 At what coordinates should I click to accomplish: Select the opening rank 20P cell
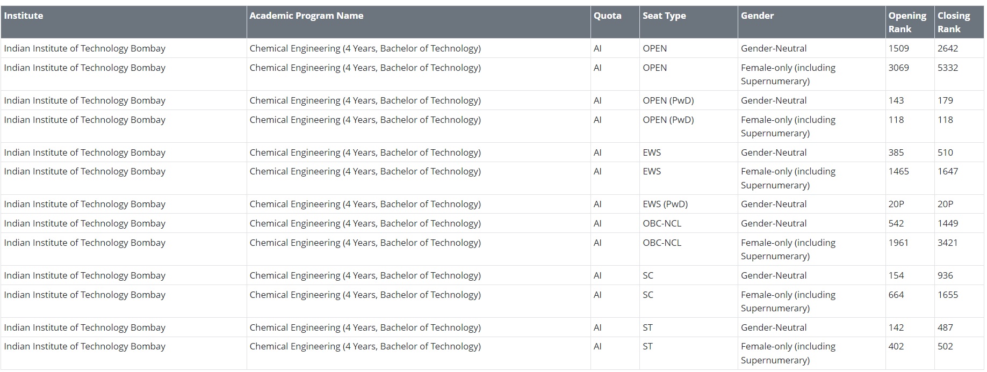click(896, 204)
